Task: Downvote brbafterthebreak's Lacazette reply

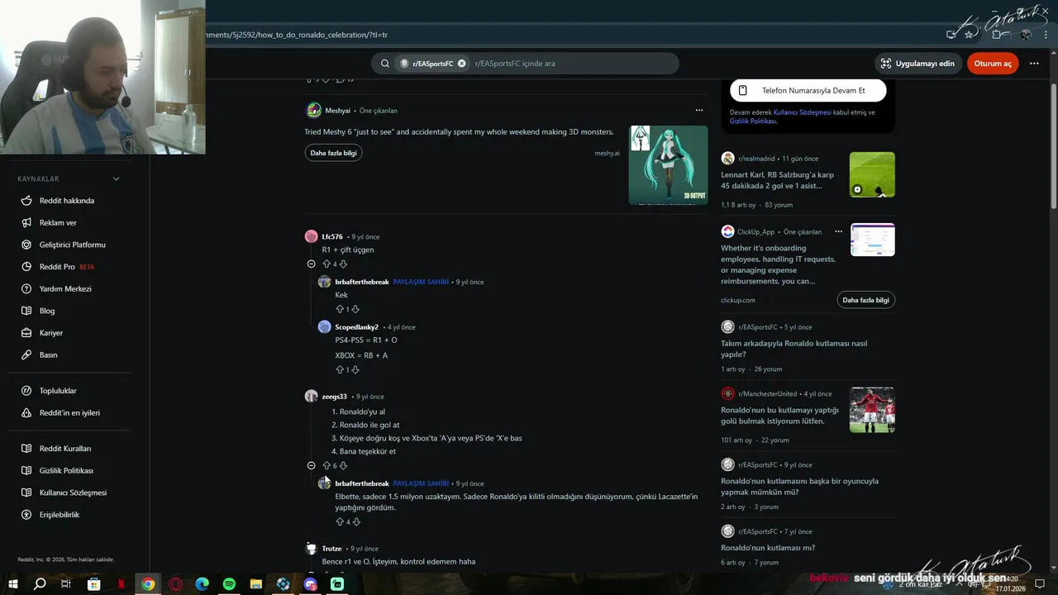Action: click(x=356, y=521)
